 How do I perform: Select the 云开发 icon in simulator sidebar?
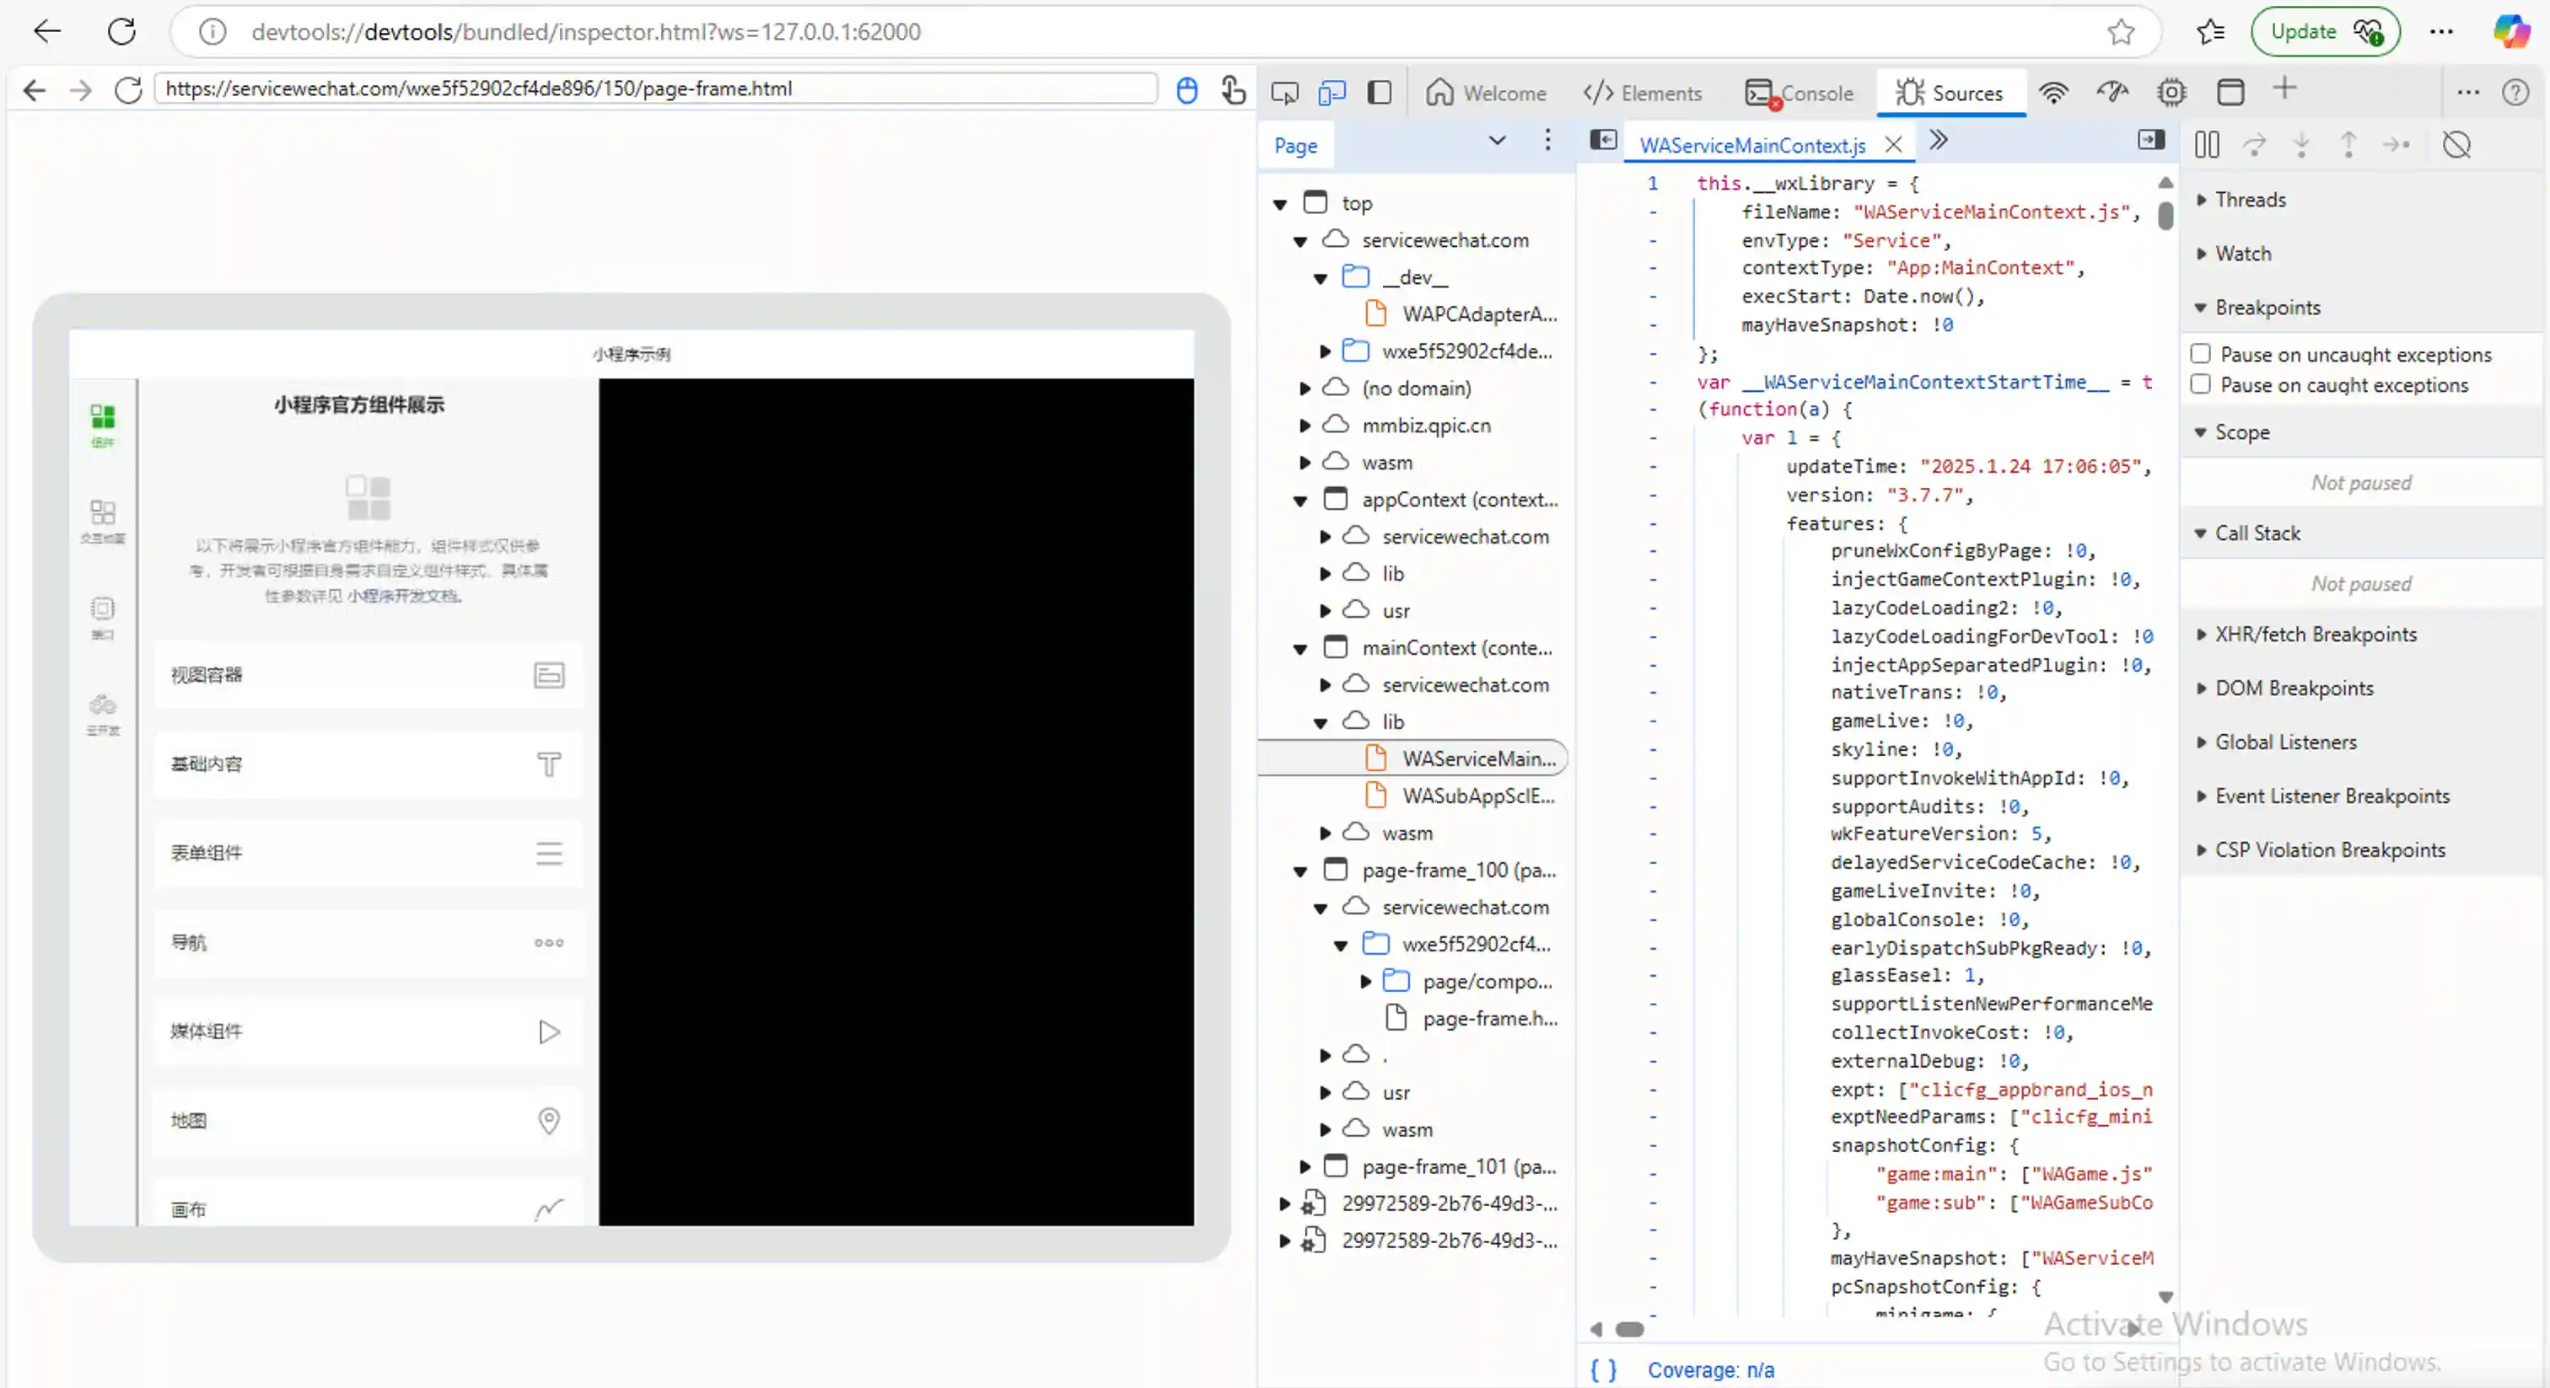point(103,712)
